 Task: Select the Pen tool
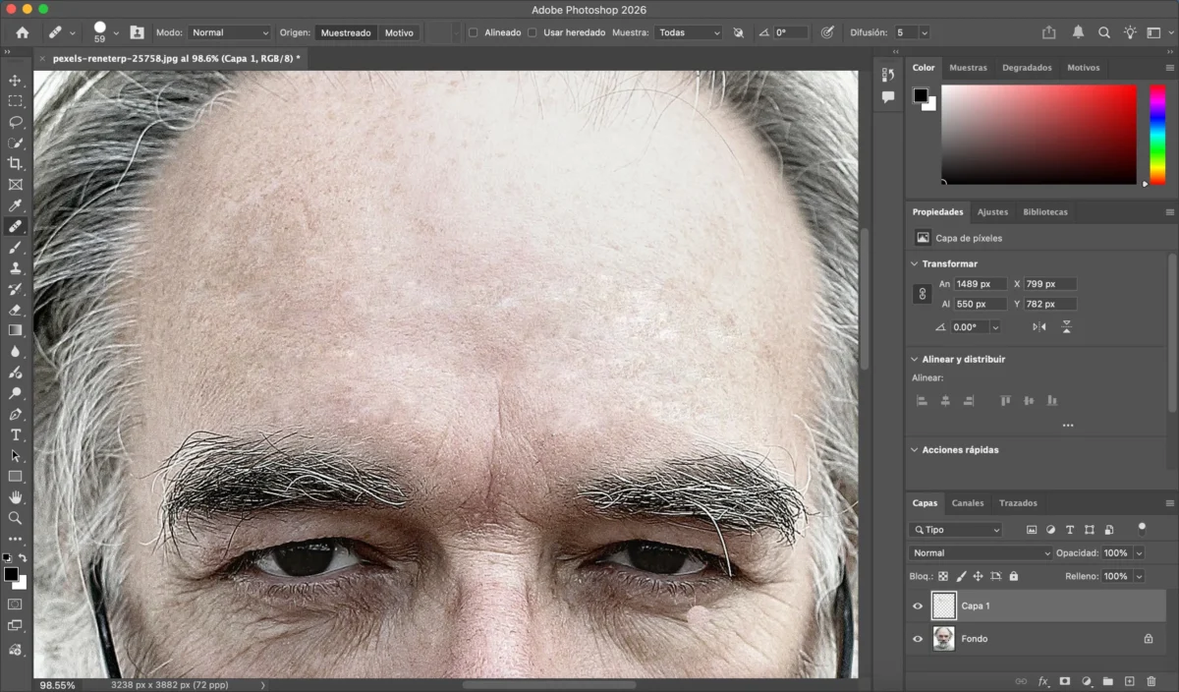click(15, 414)
